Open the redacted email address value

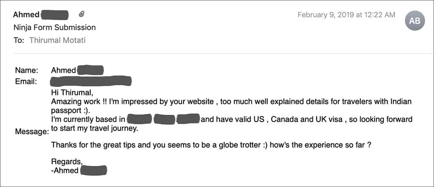tap(91, 81)
